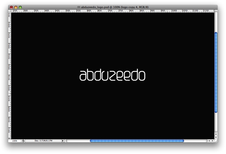The image size is (226, 154).
Task: Click the document proxy icon in title bar
Action: [79, 7]
